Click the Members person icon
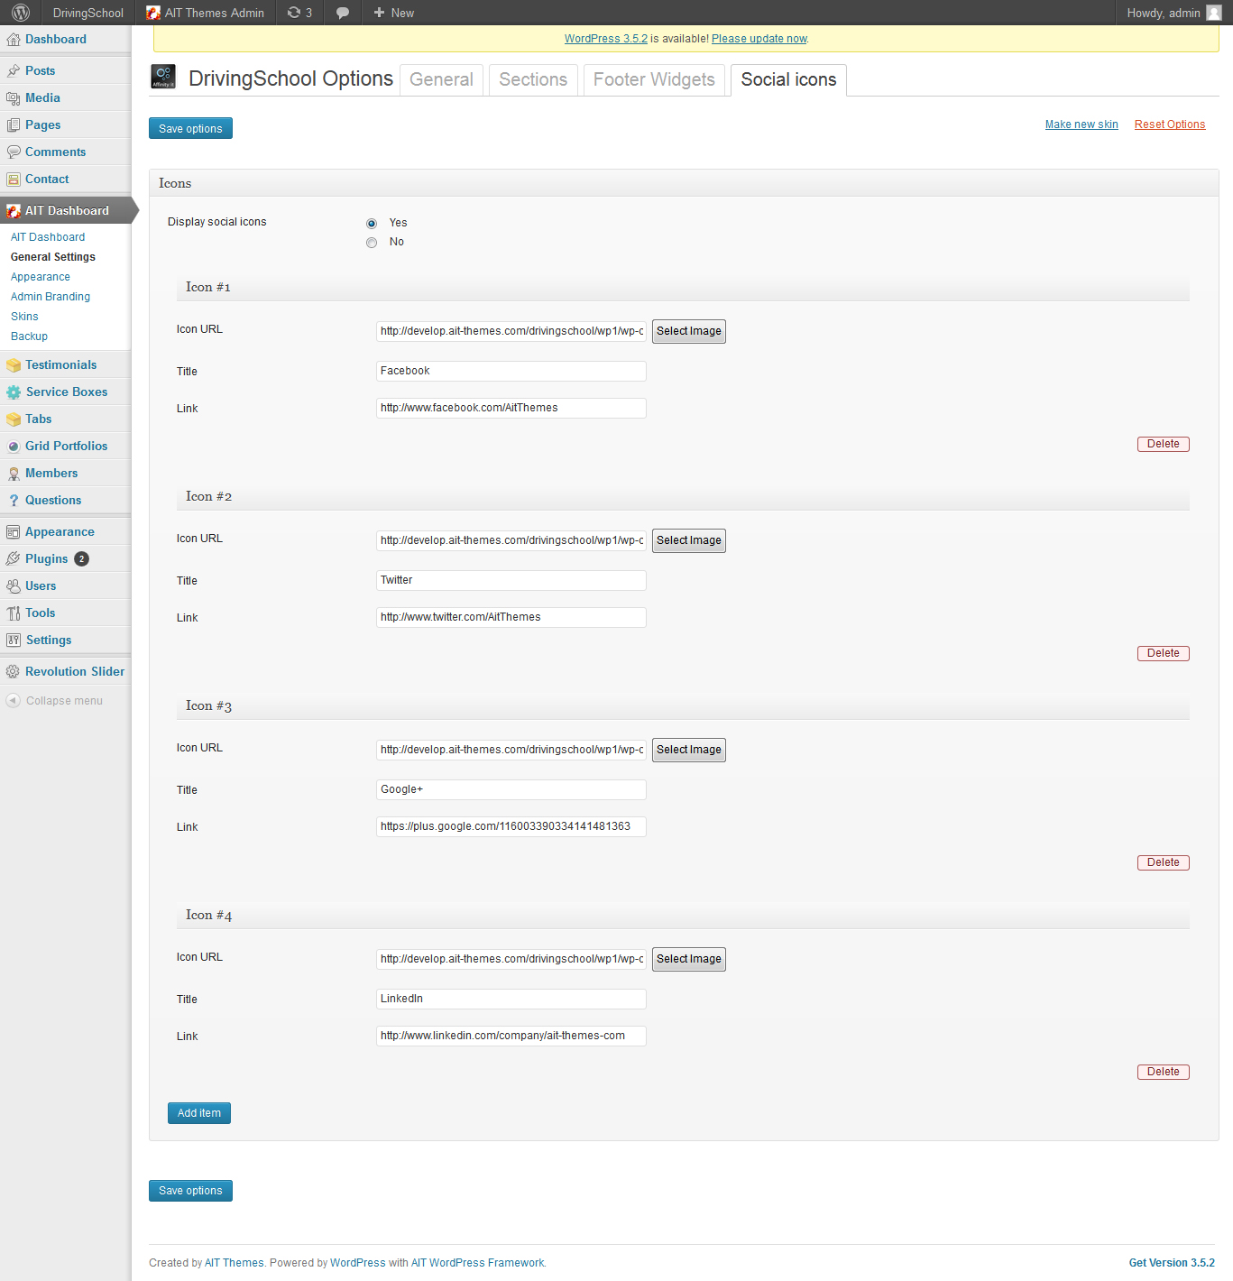1233x1281 pixels. (14, 474)
